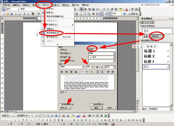Click the question mark symbol in symbol bar
Viewport: 174px width, 126px height.
click(x=23, y=120)
